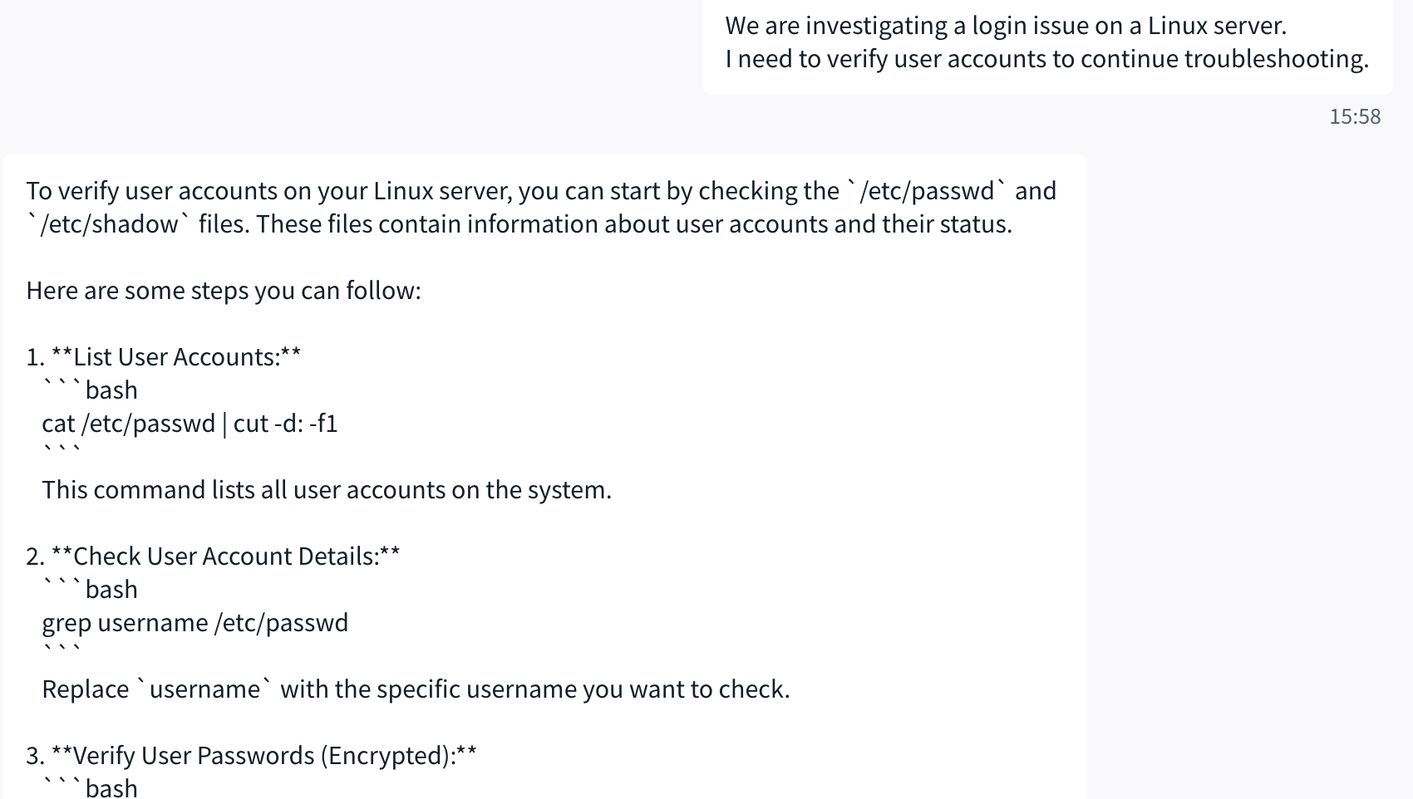This screenshot has width=1413, height=799.
Task: Click the `/etc/passwd` reference in the intro paragraph
Action: (928, 191)
